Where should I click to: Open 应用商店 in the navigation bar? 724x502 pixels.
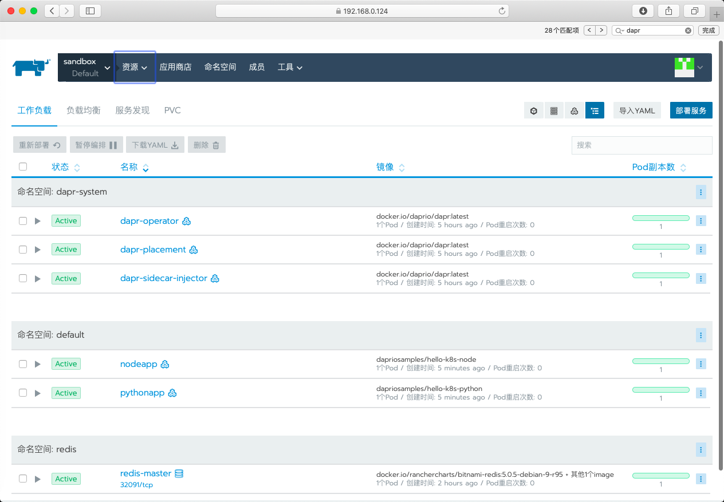tap(175, 67)
